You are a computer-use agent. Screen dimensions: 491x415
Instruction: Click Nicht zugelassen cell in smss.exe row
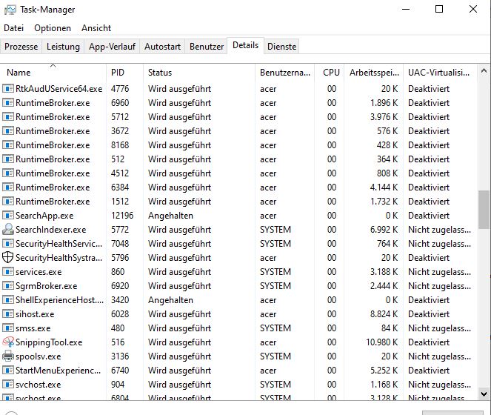click(x=439, y=328)
